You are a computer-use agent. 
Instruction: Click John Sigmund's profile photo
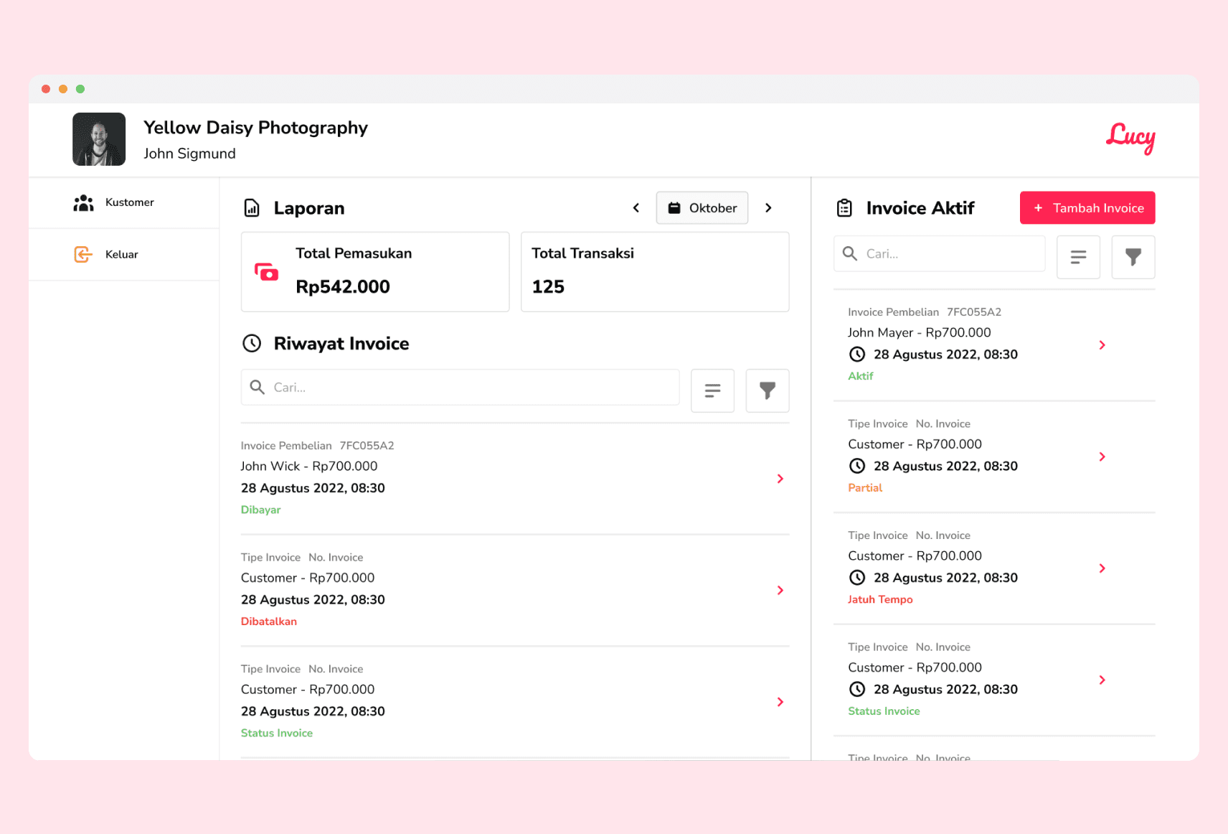click(x=99, y=139)
